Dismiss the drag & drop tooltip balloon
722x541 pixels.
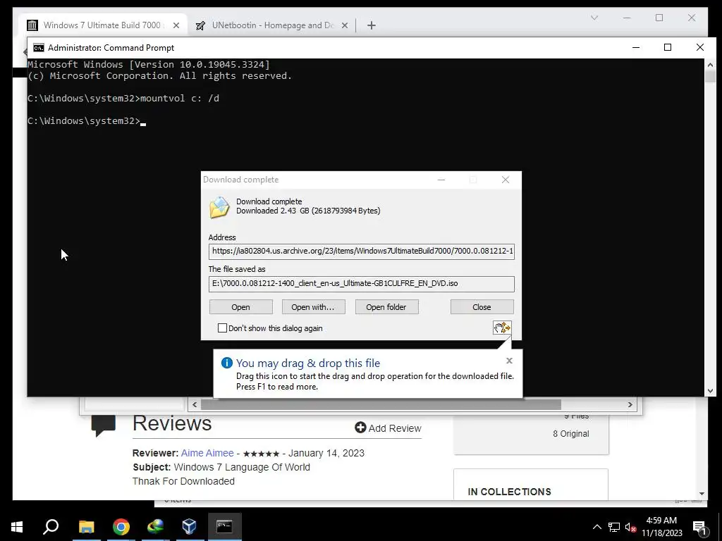click(x=509, y=361)
